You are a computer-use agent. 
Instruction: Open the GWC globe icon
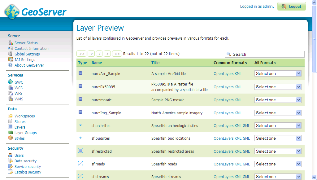point(10,82)
